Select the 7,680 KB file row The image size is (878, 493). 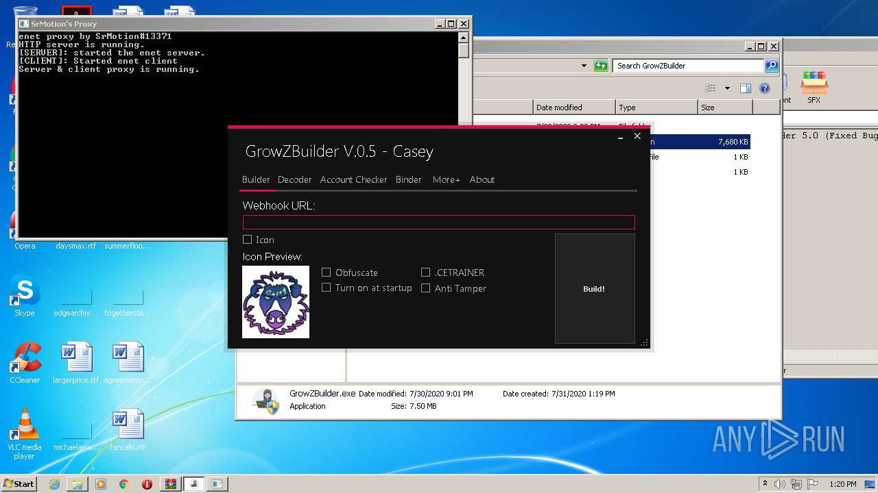click(700, 142)
